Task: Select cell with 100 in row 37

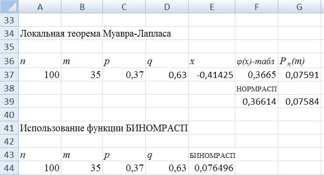Action: (x=40, y=74)
